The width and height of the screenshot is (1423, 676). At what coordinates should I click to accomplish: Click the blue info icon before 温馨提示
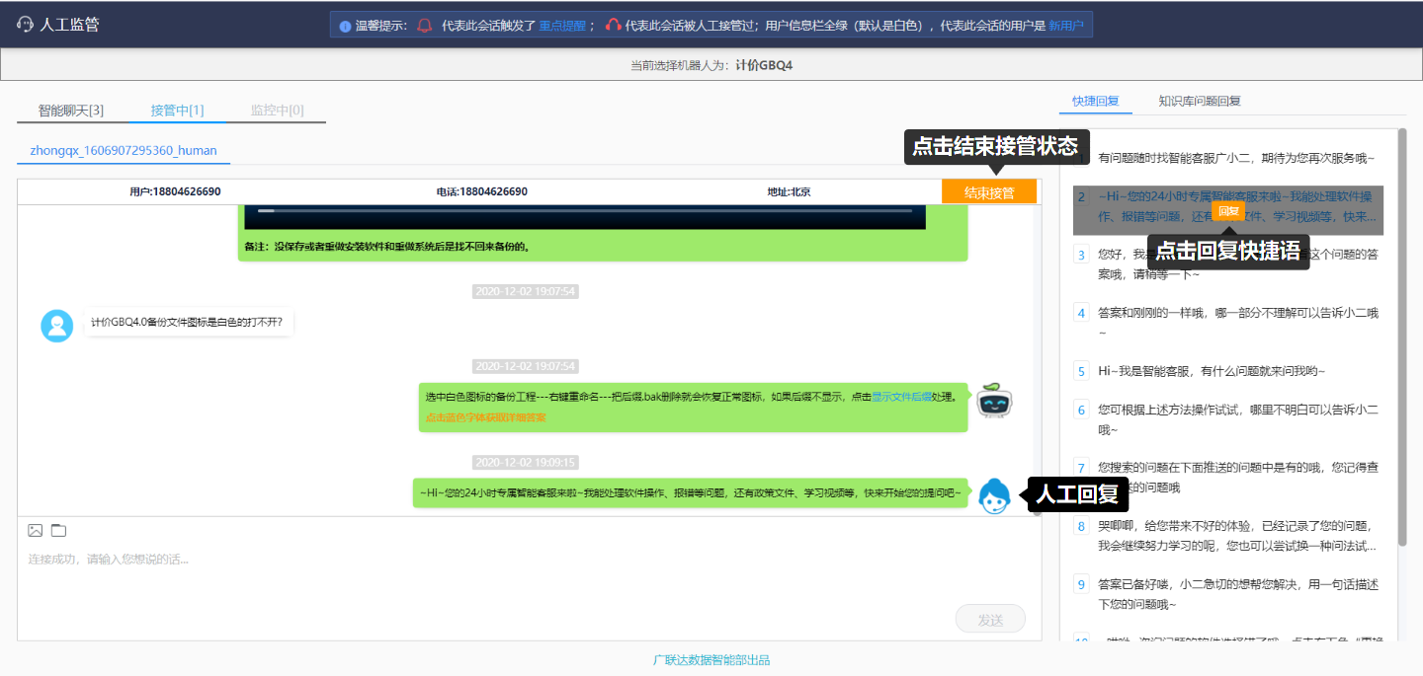point(345,27)
